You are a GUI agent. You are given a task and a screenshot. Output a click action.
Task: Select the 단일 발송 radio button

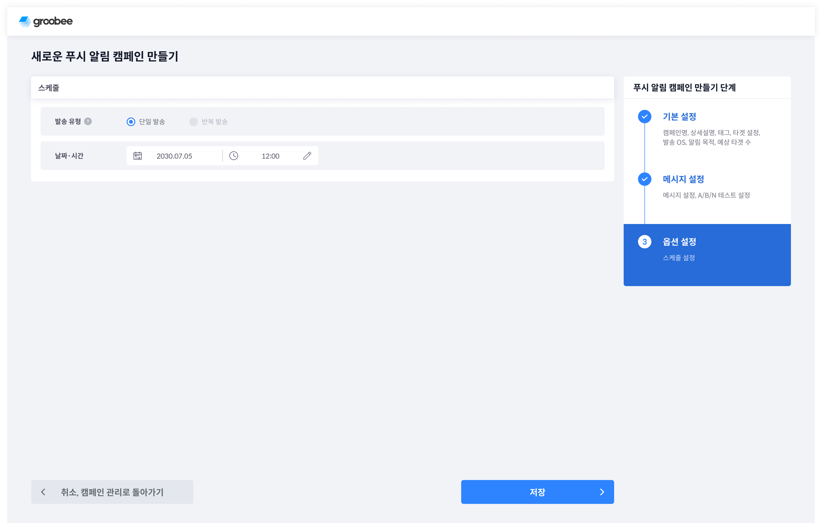coord(131,122)
